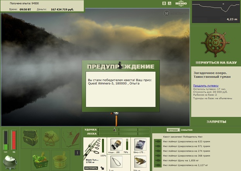The image size is (241, 171).
Task: Click the cooking pot cauldron icon
Action: (10, 162)
